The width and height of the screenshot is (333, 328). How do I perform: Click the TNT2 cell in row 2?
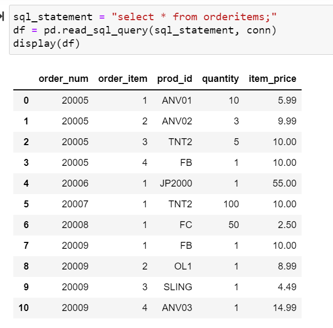coord(180,142)
